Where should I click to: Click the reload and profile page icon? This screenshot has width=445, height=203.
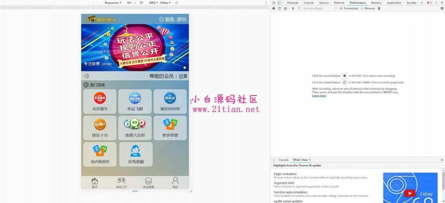(279, 8)
